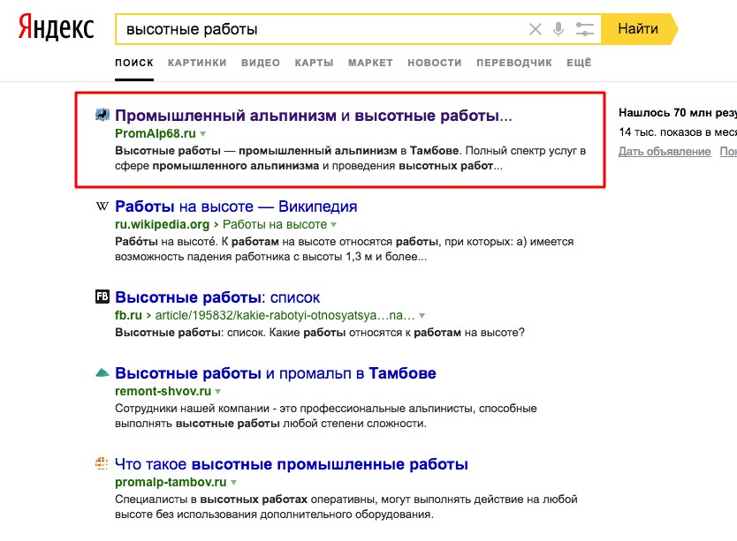The width and height of the screenshot is (737, 541).
Task: Click snippet starting Сотрудники нашей компании
Action: (326, 416)
